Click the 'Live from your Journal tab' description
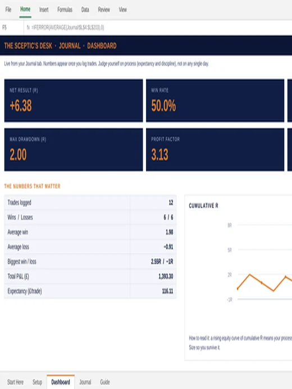 (x=107, y=64)
